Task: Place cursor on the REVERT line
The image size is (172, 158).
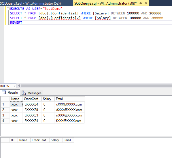Action: (x=16, y=22)
